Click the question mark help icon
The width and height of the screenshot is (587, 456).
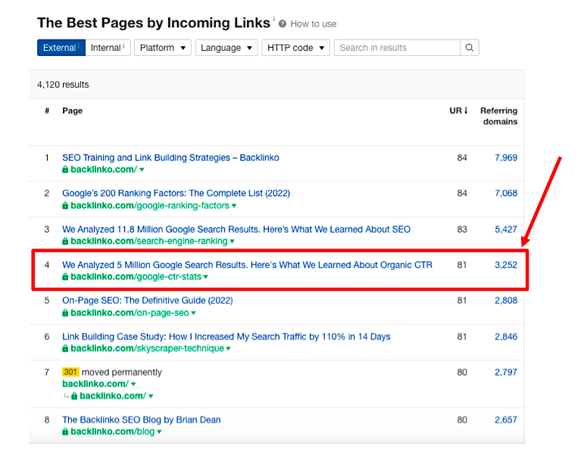283,24
